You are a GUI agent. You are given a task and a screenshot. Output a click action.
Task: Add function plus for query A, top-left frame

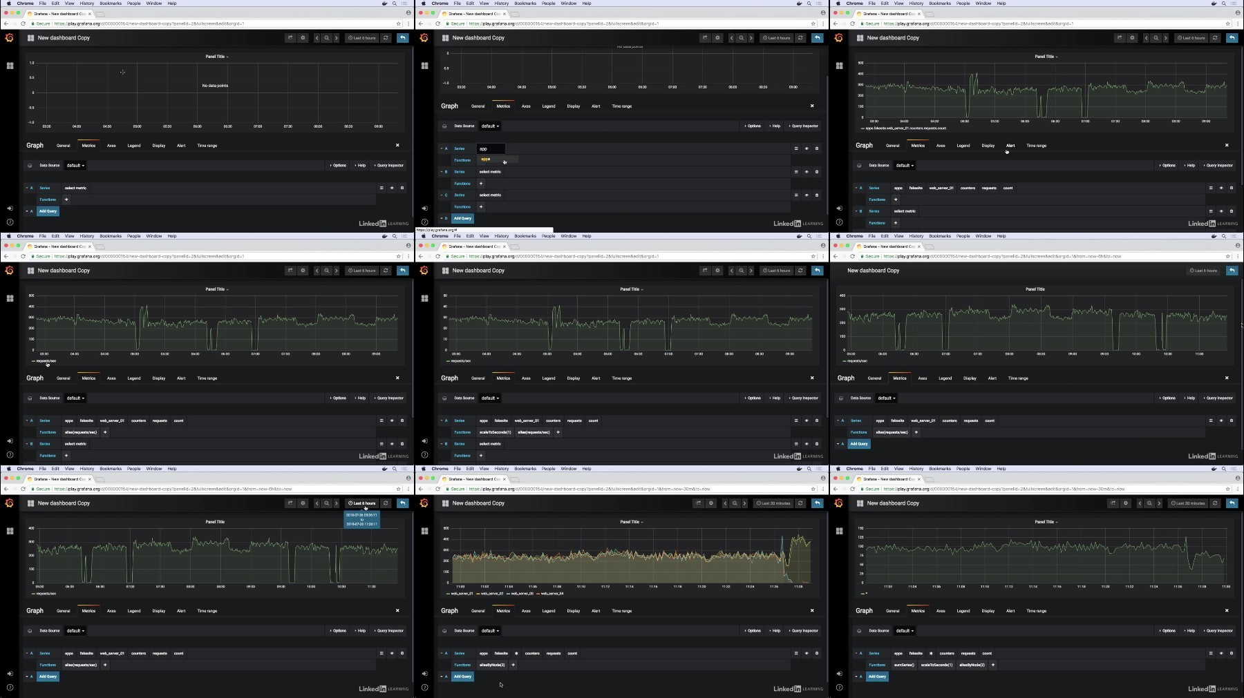coord(66,200)
